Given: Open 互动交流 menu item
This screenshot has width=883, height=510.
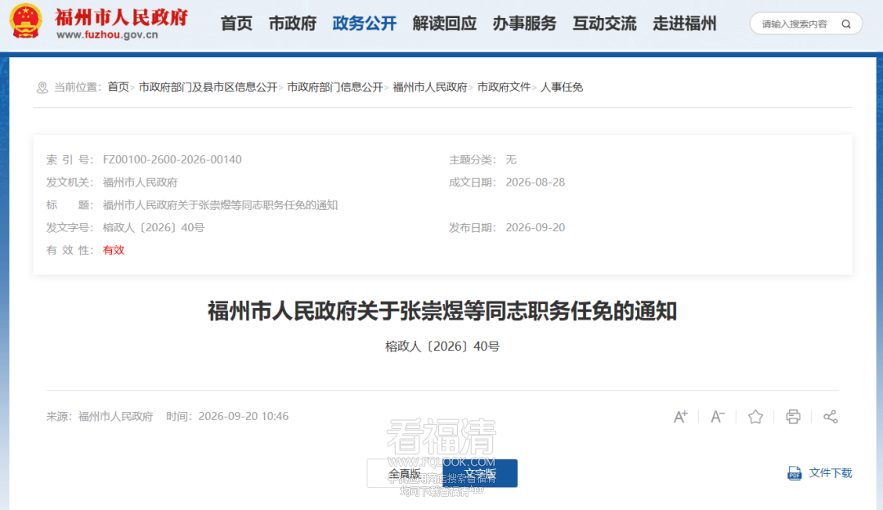Looking at the screenshot, I should [x=604, y=24].
